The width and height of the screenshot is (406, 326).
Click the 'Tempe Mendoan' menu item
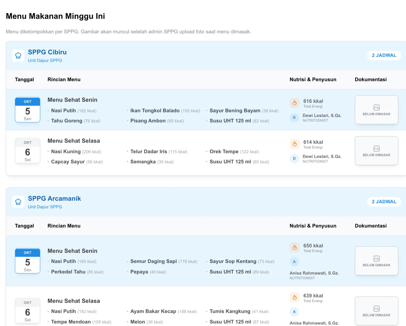point(71,322)
